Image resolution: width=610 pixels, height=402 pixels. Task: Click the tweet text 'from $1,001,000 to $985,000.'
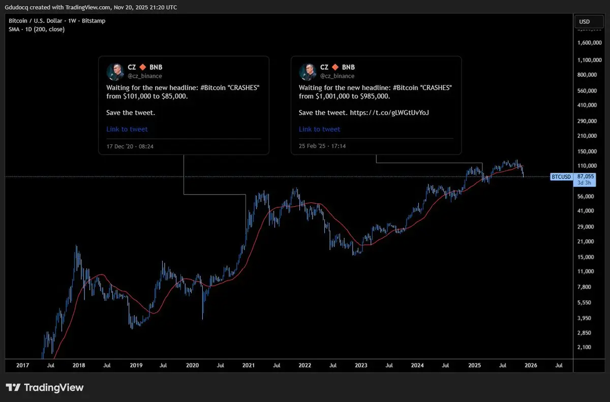click(x=345, y=96)
